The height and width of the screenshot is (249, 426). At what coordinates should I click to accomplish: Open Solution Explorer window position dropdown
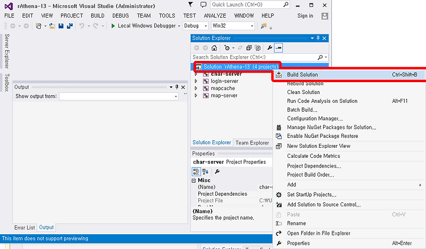[x=312, y=38]
